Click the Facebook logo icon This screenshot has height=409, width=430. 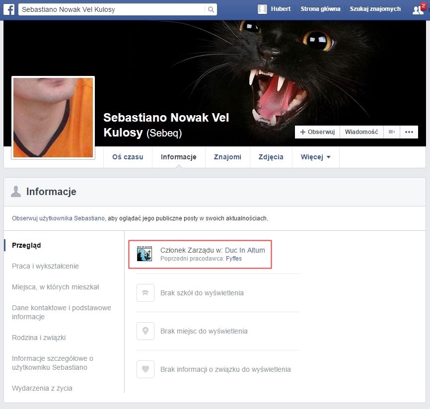9,9
